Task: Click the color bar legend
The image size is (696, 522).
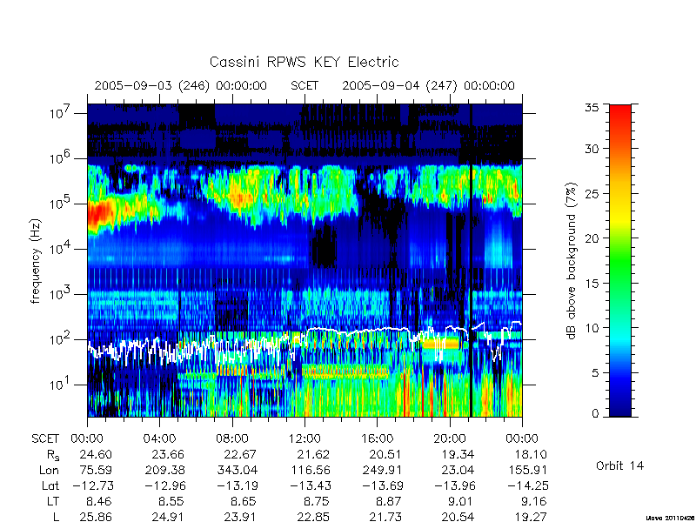Action: (x=620, y=261)
